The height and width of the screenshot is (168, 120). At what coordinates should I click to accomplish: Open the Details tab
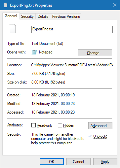coord(43,17)
